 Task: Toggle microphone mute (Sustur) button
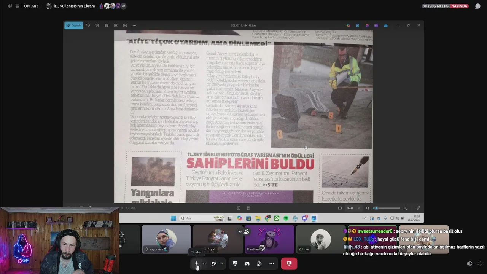(196, 263)
